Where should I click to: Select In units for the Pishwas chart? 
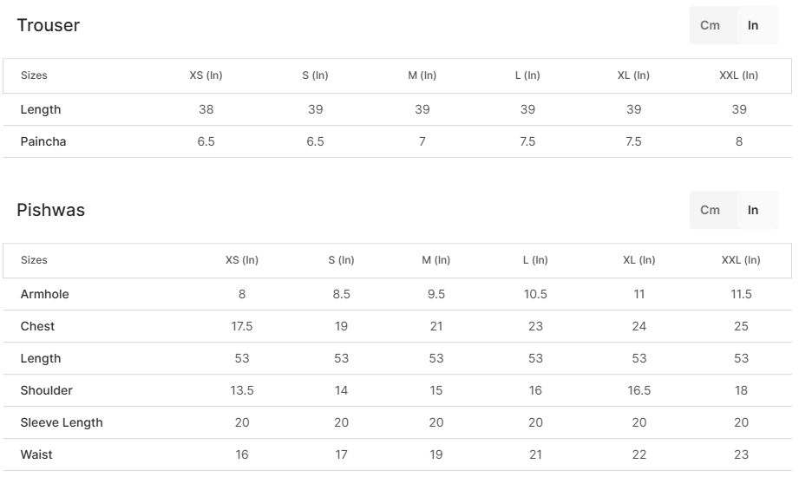pos(753,210)
